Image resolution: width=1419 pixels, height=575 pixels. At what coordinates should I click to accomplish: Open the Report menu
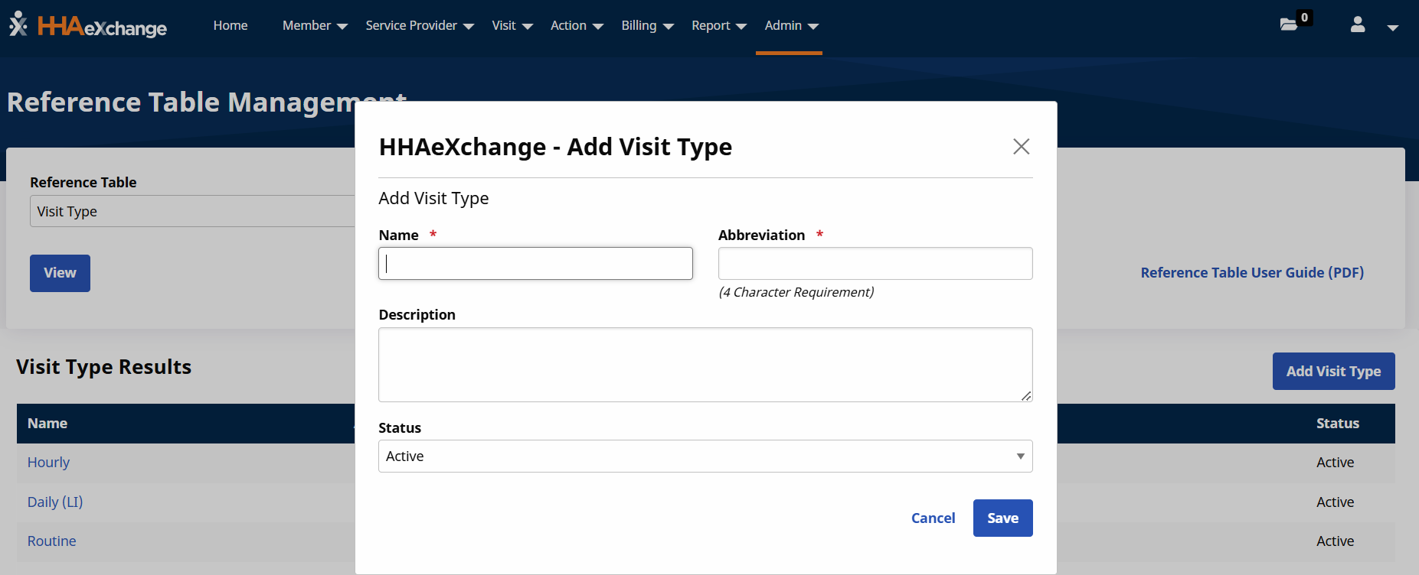718,26
